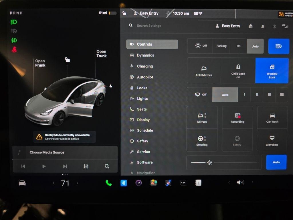Open the Easy Entry profile menu

pyautogui.click(x=228, y=26)
